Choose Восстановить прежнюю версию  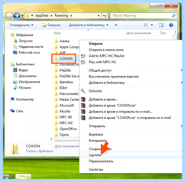click(x=131, y=76)
